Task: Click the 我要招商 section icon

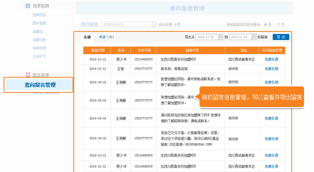Action: 28,6
